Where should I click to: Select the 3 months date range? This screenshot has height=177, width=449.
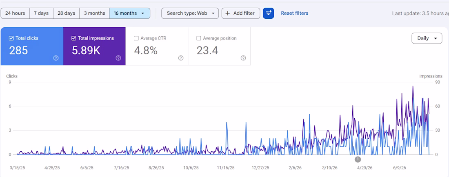point(94,13)
